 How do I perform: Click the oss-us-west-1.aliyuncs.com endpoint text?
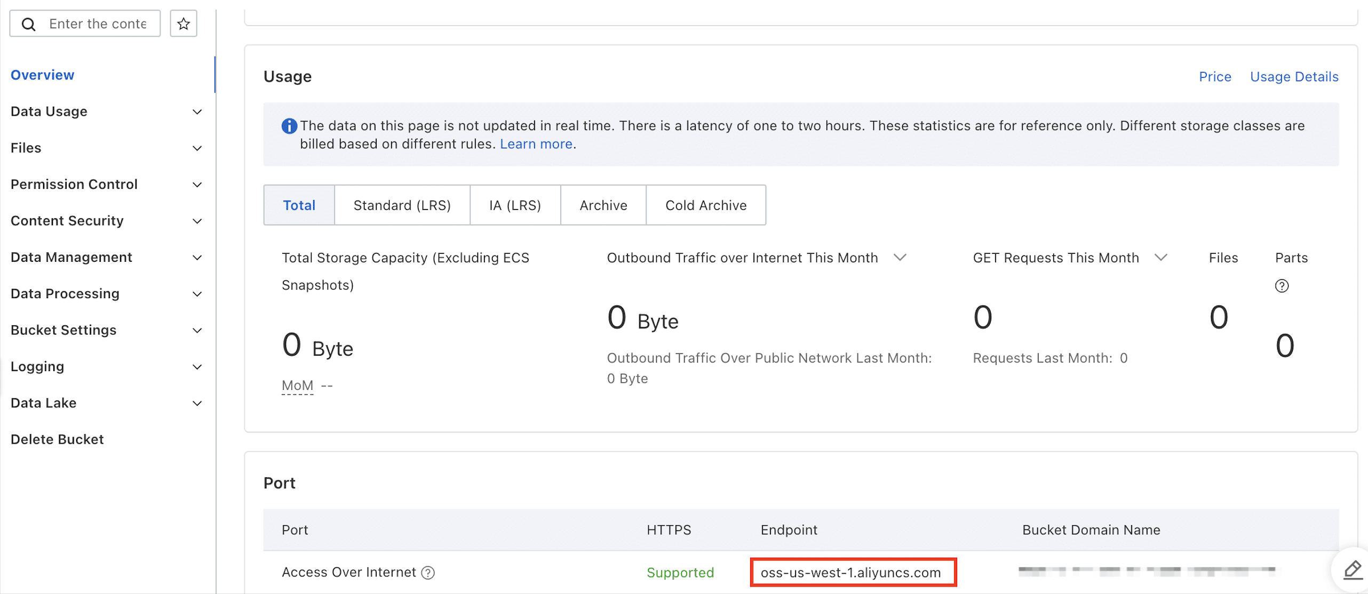click(x=850, y=573)
